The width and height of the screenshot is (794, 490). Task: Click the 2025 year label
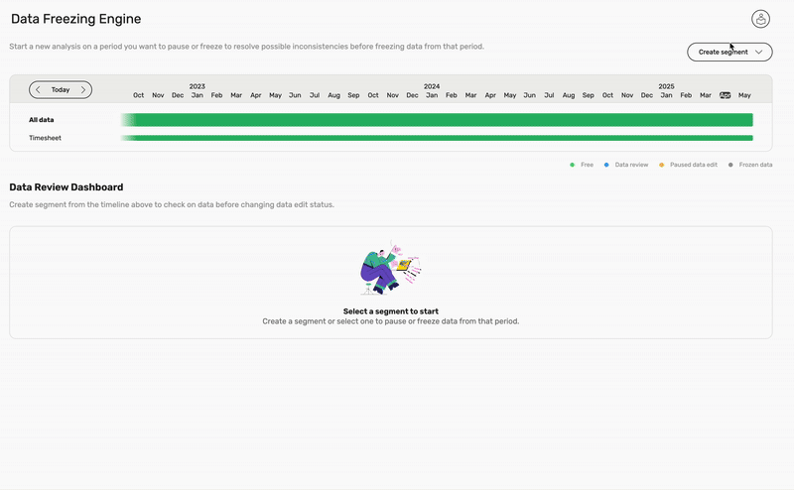pos(666,86)
